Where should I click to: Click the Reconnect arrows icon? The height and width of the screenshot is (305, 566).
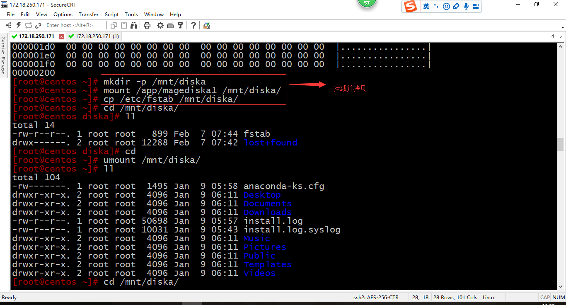(29, 25)
